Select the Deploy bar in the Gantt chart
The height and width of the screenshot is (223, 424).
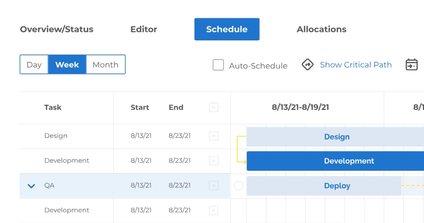(324, 186)
